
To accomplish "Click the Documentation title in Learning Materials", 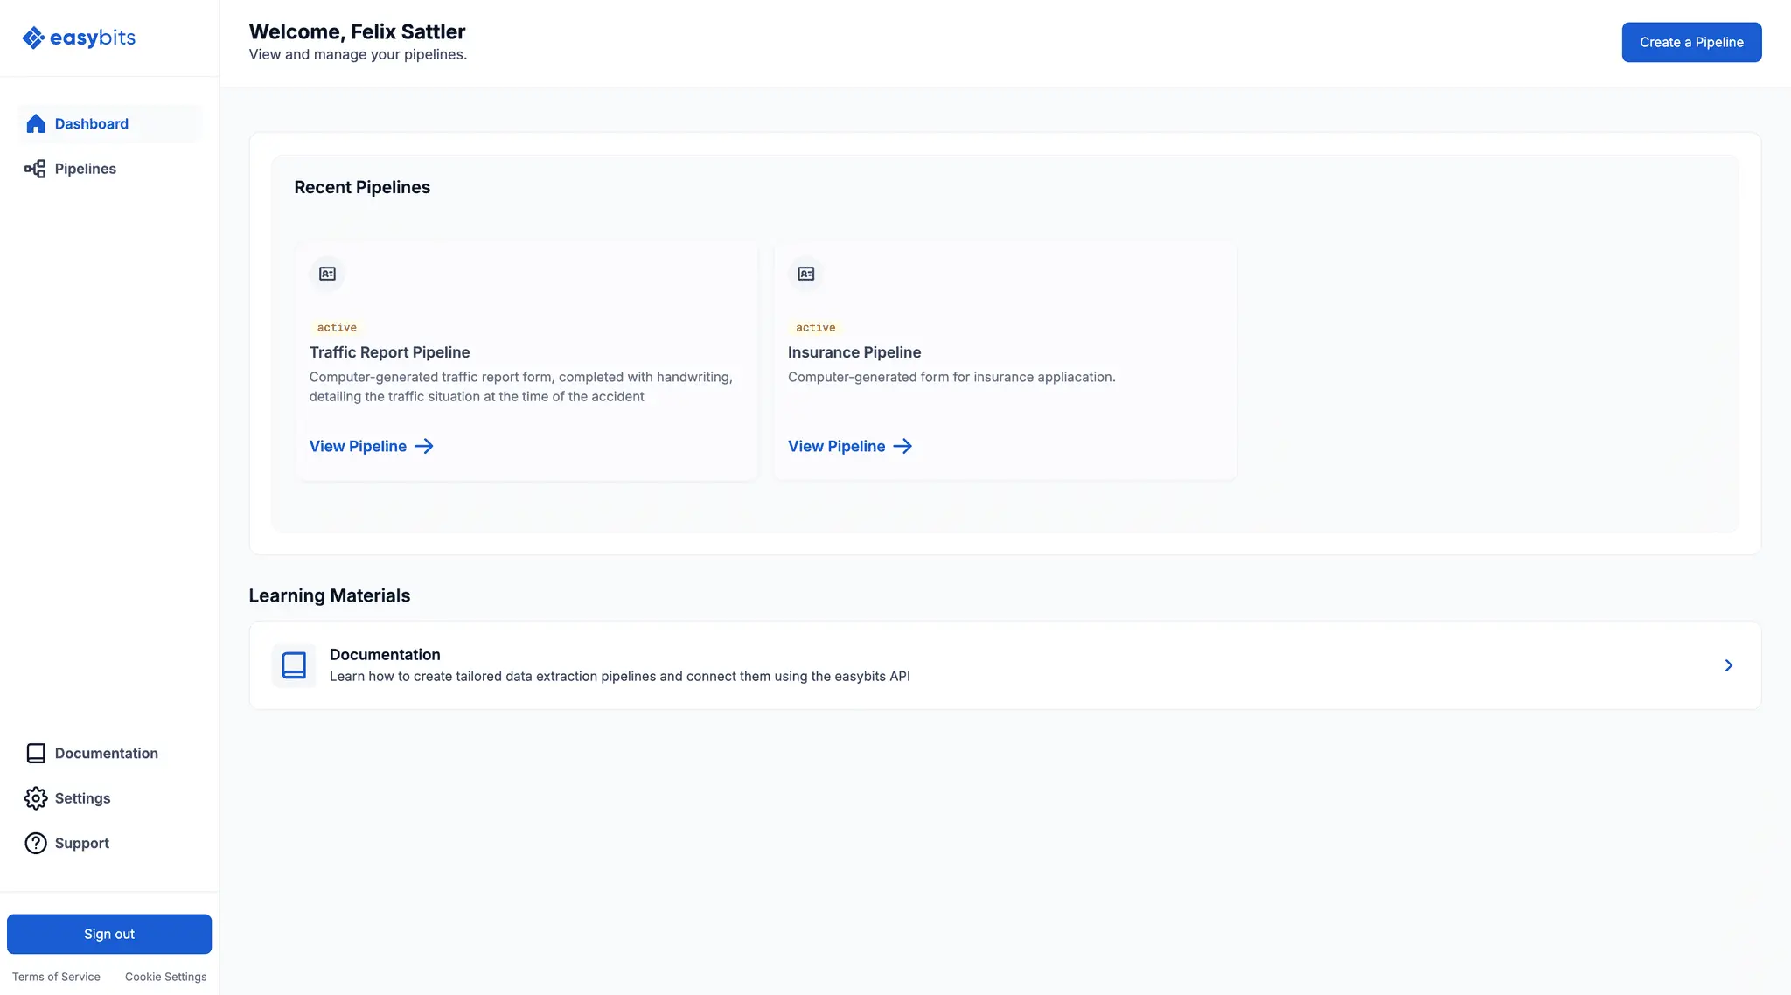I will (x=385, y=654).
